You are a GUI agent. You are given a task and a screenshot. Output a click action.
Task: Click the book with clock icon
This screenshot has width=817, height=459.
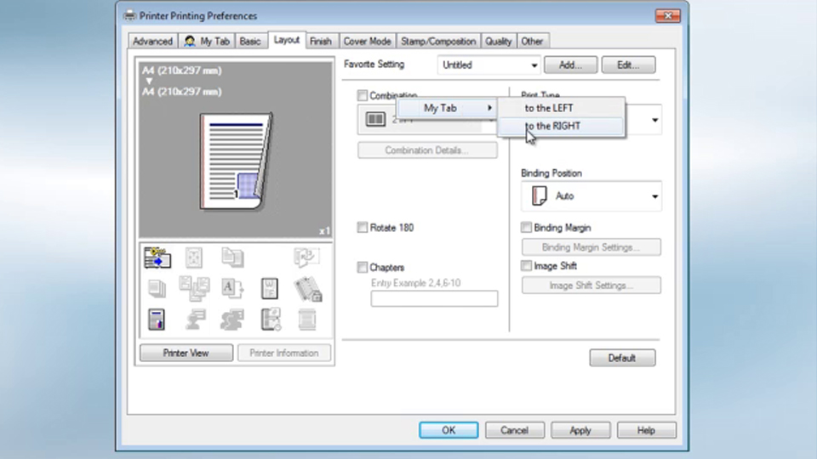coord(270,320)
